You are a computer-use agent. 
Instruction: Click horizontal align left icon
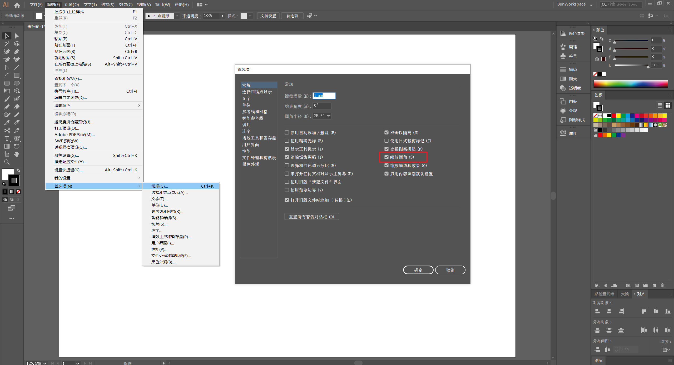597,311
